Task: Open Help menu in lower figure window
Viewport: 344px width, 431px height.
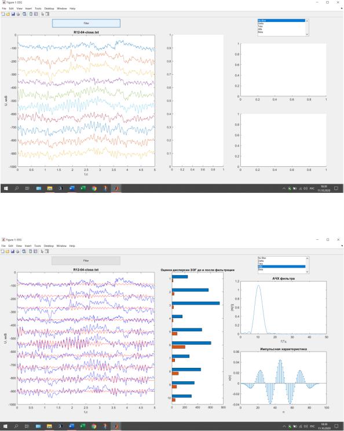Action: click(72, 246)
